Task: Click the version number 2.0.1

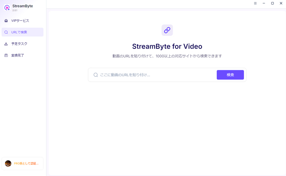Action: [x=15, y=10]
